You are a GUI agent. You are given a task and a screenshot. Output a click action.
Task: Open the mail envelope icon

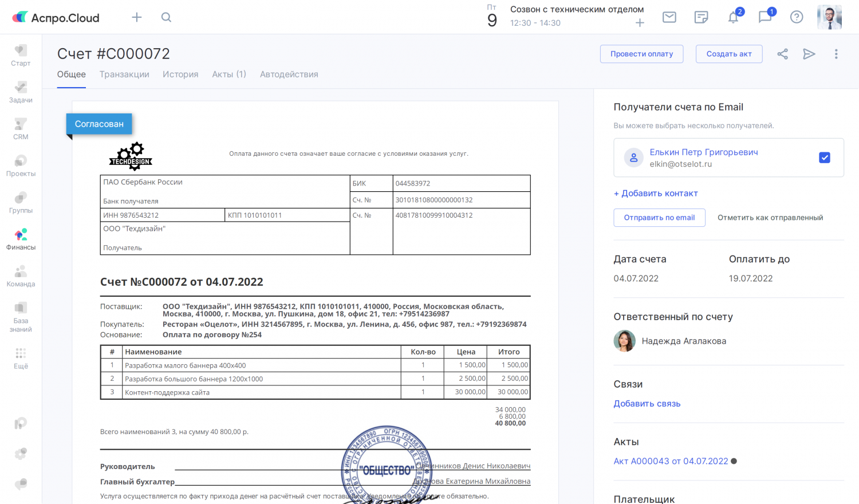pos(669,17)
